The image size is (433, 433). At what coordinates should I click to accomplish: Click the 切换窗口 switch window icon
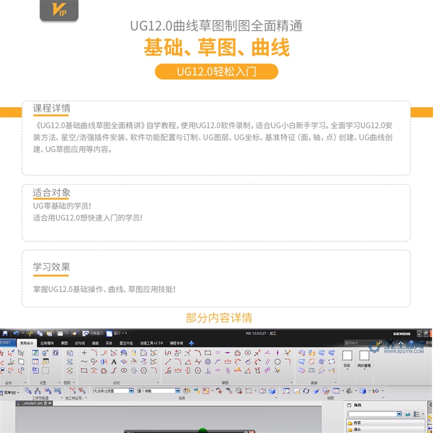(x=86, y=333)
